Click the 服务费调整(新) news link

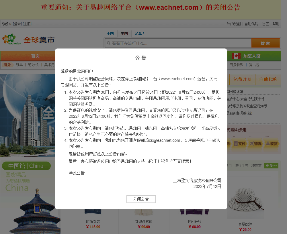tap(240, 113)
